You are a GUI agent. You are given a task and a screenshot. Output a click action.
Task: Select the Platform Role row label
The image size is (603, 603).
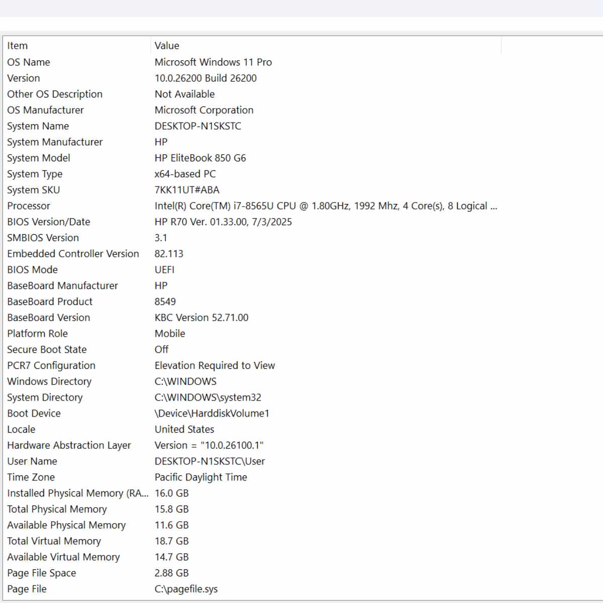click(x=37, y=334)
